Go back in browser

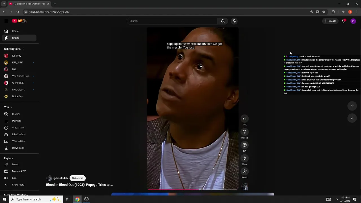[4, 12]
